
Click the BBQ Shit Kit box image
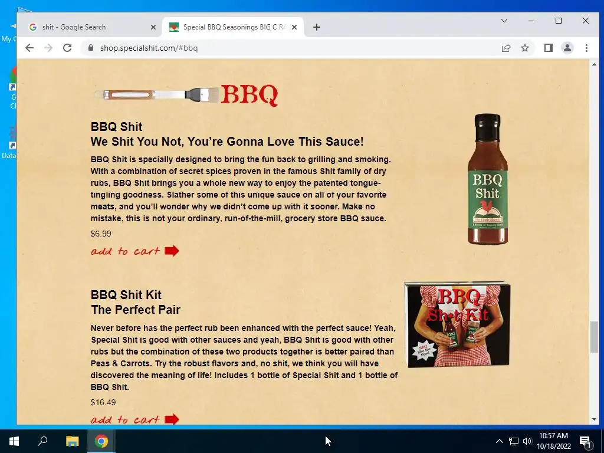pyautogui.click(x=457, y=324)
